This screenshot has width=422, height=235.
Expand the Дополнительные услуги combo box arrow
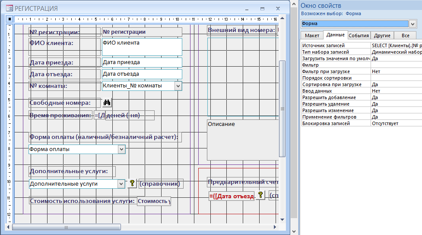(121, 183)
